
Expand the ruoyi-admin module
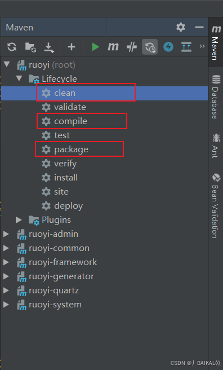[6, 234]
